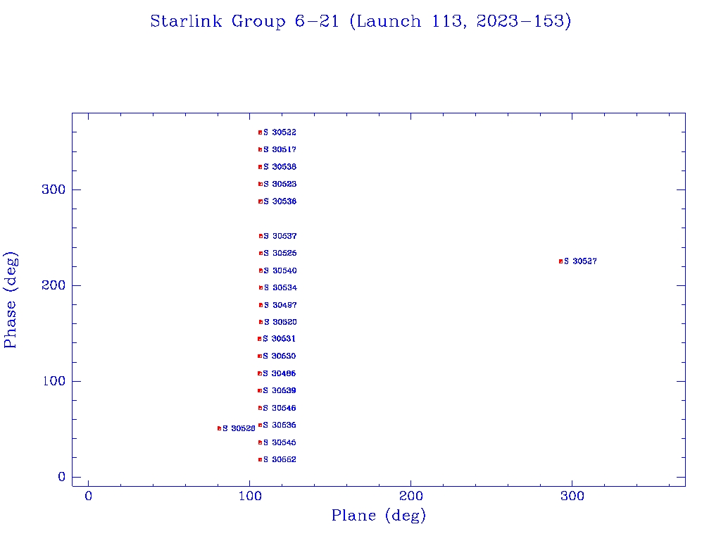Select the isolated 'S 30527' label near plane 300
This screenshot has height=541, width=721.
pos(580,261)
